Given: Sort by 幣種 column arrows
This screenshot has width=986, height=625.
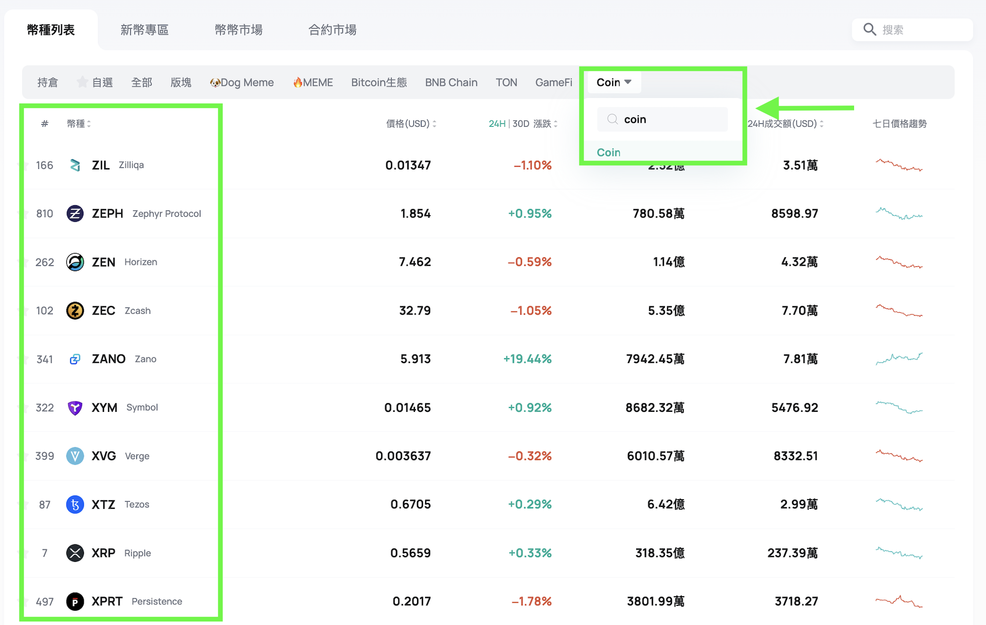Looking at the screenshot, I should tap(89, 124).
